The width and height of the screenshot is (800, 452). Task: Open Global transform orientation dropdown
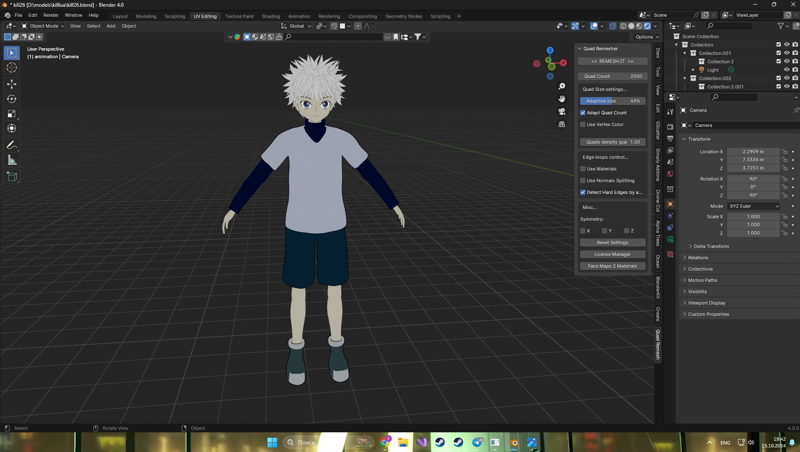(296, 26)
